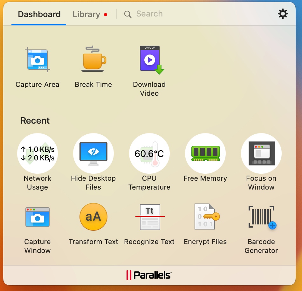Click the Free Memory tool icon
The image size is (302, 291).
pyautogui.click(x=205, y=154)
